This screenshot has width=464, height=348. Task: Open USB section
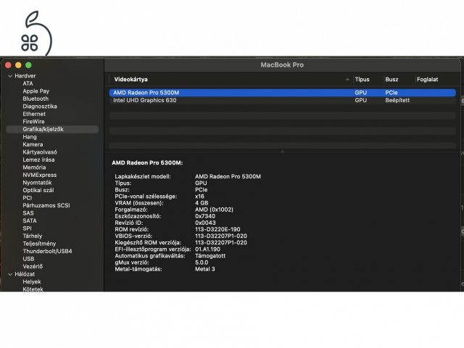28,259
